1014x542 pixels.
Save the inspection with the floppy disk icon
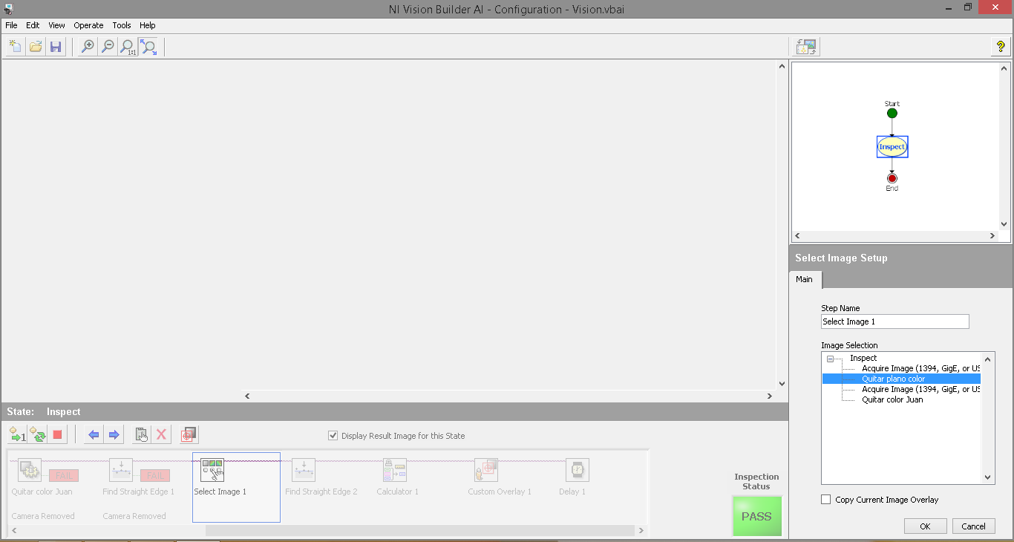(x=55, y=47)
